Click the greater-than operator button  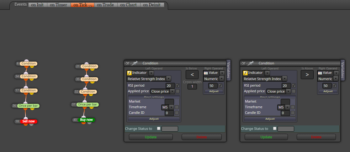307,74
